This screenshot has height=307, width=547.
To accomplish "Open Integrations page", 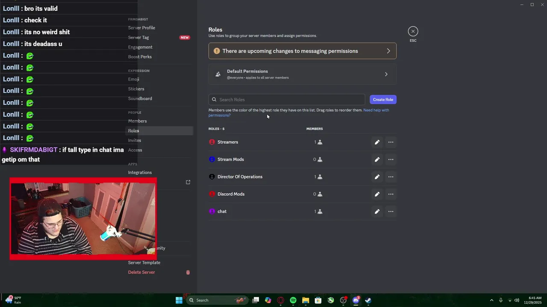I will coord(140,173).
